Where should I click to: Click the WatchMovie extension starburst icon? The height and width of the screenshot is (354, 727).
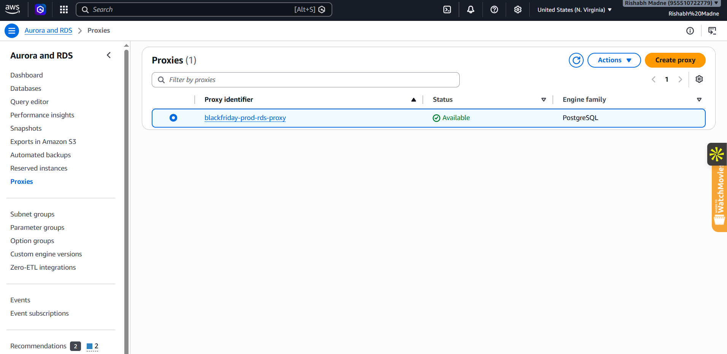coord(717,154)
